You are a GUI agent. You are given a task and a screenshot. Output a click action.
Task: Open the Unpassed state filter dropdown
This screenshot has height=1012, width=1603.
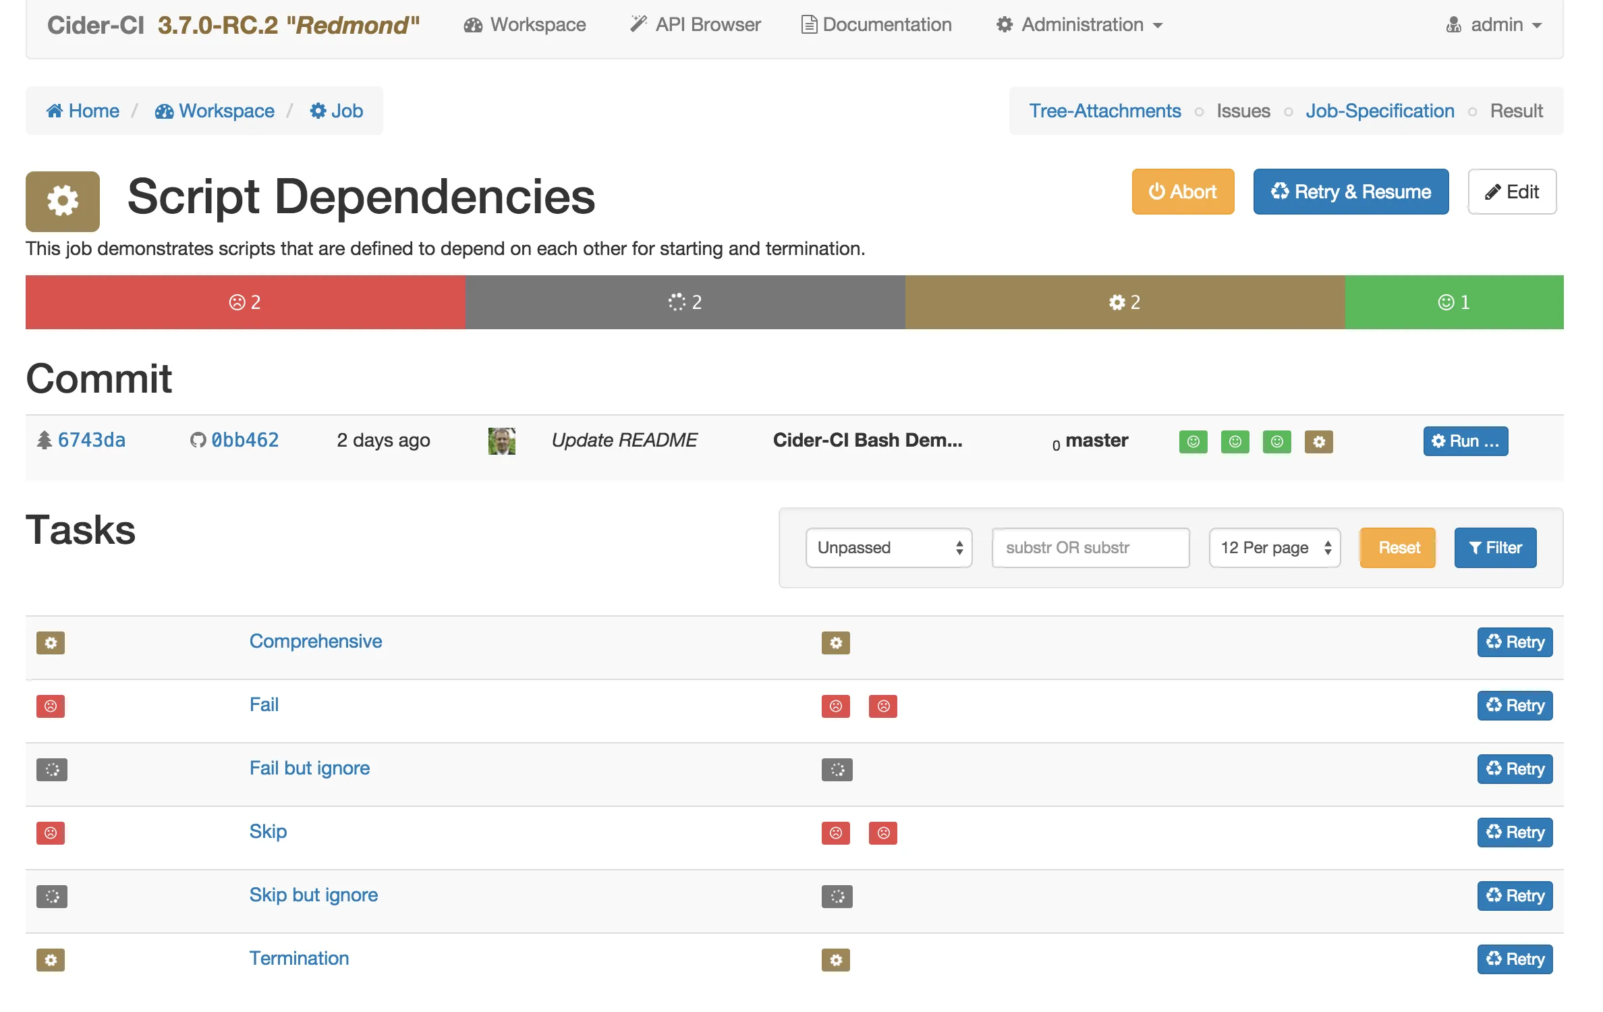tap(889, 547)
